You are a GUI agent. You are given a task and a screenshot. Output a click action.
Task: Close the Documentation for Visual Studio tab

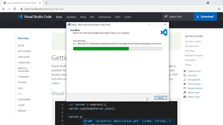click(40, 3)
